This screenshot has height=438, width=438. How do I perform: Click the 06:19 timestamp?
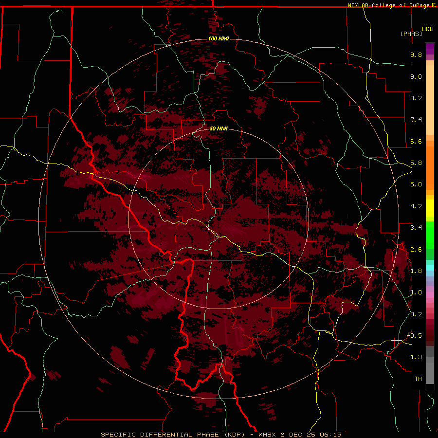331,435
